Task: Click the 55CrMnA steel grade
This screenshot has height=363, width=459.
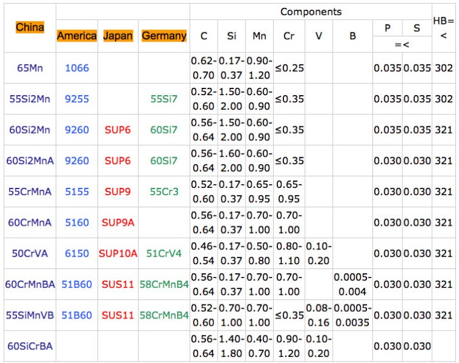Action: pos(30,192)
